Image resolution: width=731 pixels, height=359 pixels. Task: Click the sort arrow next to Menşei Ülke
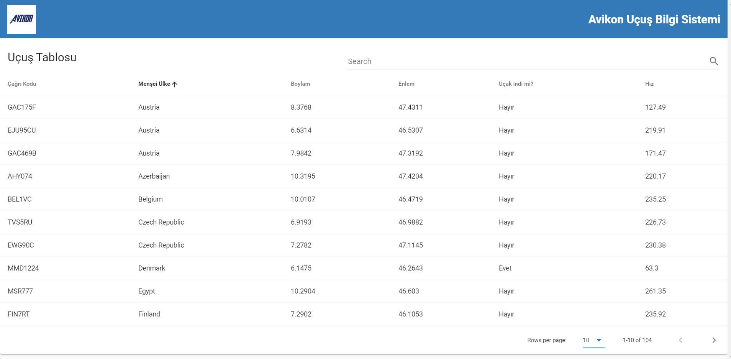(x=175, y=84)
